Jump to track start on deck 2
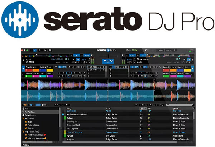This screenshot has width=215, height=147. point(138,55)
